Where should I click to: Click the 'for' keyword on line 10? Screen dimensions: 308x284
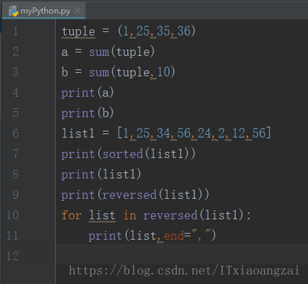[x=72, y=215]
